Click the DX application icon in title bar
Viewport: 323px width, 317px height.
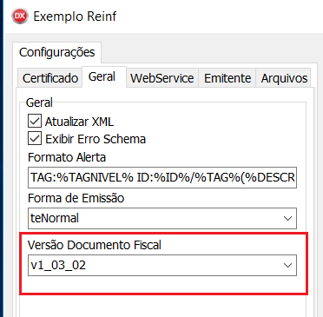(20, 16)
